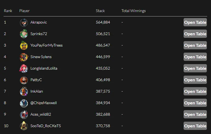The image size is (211, 134).
Task: Click SooTeD_RoCKeTS avatar icon
Action: click(x=24, y=126)
